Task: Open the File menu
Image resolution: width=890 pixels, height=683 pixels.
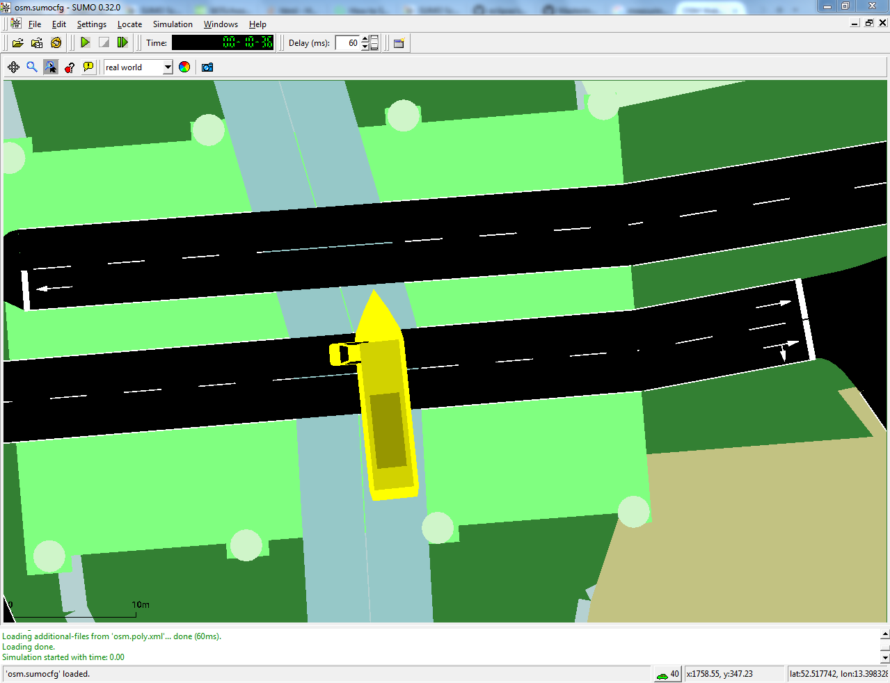Action: click(x=35, y=24)
